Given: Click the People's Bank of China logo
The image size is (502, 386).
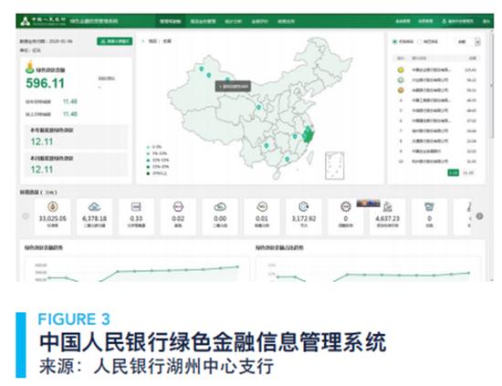Looking at the screenshot, I should pos(26,21).
